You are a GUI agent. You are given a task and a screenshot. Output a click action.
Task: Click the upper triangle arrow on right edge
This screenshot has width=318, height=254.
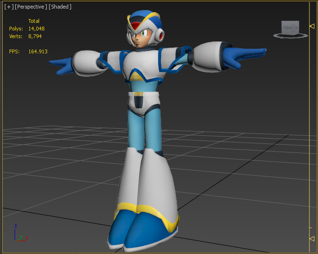click(312, 26)
